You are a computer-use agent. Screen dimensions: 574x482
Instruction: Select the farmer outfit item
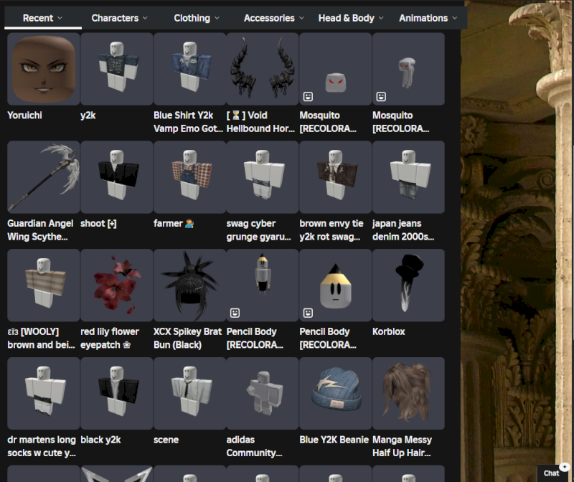tap(189, 177)
